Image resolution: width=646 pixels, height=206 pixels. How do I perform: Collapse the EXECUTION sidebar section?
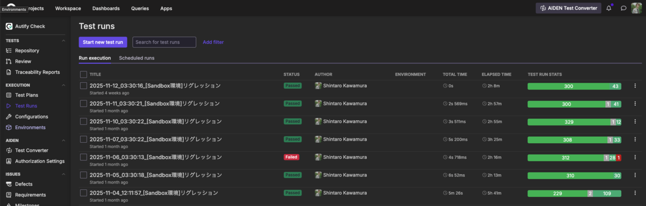(64, 85)
